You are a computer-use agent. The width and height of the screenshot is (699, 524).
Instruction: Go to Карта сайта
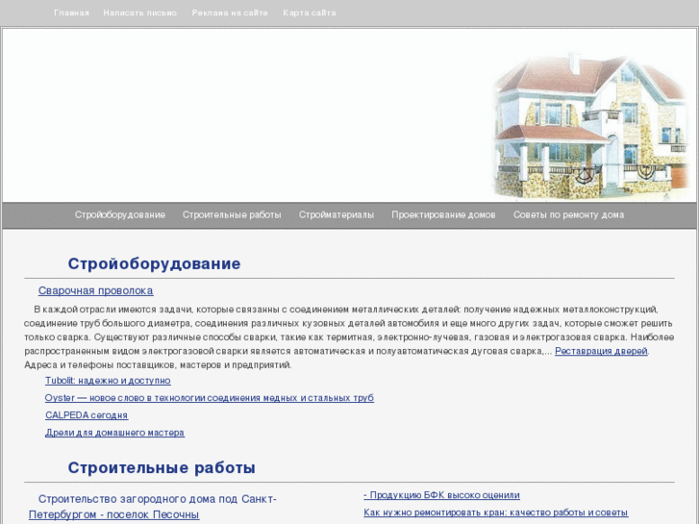310,12
